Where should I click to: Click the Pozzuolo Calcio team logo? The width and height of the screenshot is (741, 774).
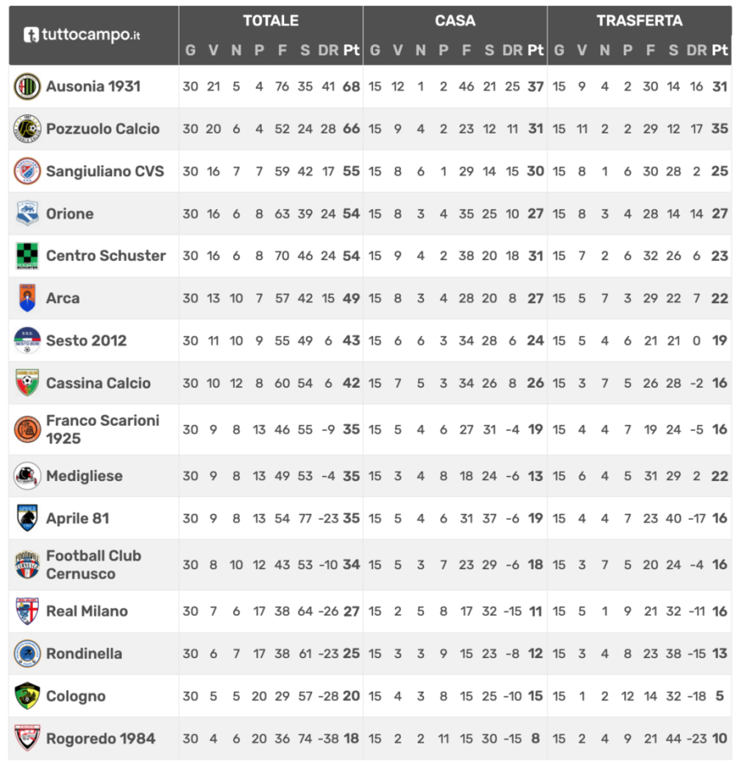pos(27,129)
